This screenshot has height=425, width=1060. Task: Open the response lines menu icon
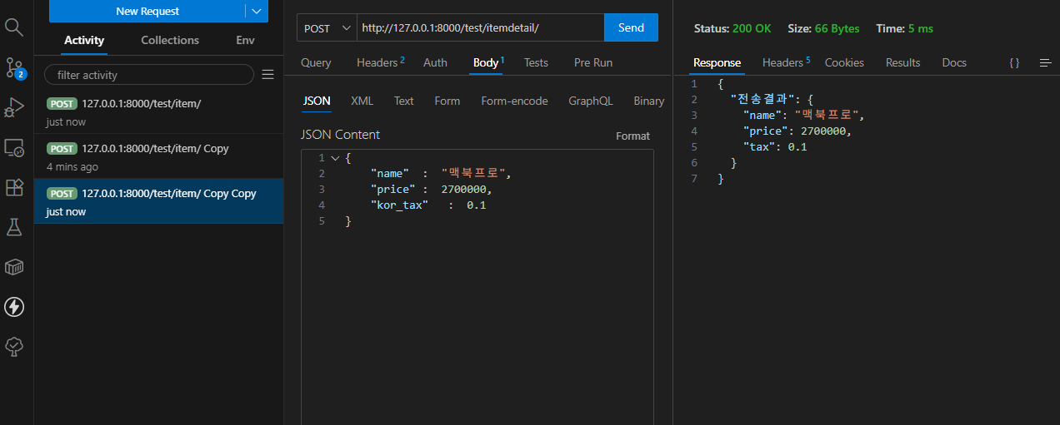coord(1045,62)
